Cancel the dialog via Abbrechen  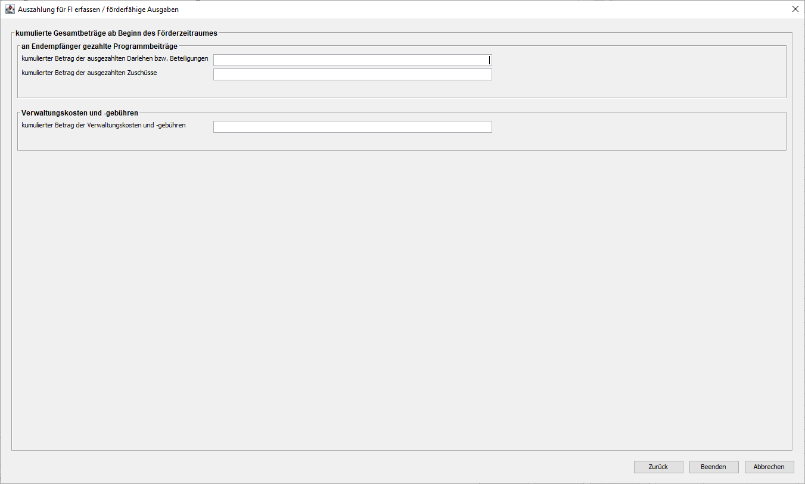(x=769, y=467)
